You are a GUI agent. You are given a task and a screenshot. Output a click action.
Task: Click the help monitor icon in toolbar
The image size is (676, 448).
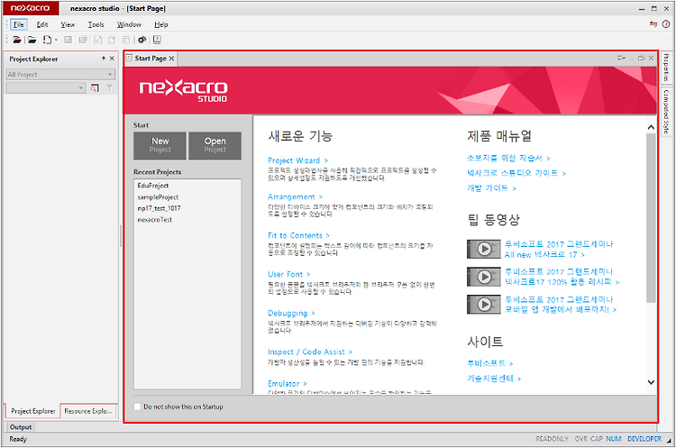[x=157, y=40]
